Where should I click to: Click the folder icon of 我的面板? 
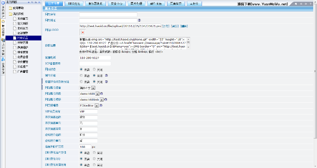tap(11, 14)
